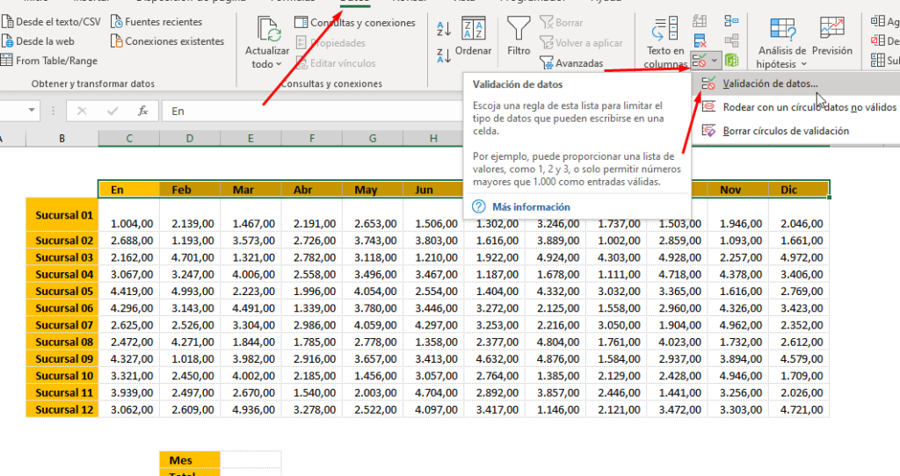Click the Relleno rápido flash fill icon

pos(700,22)
